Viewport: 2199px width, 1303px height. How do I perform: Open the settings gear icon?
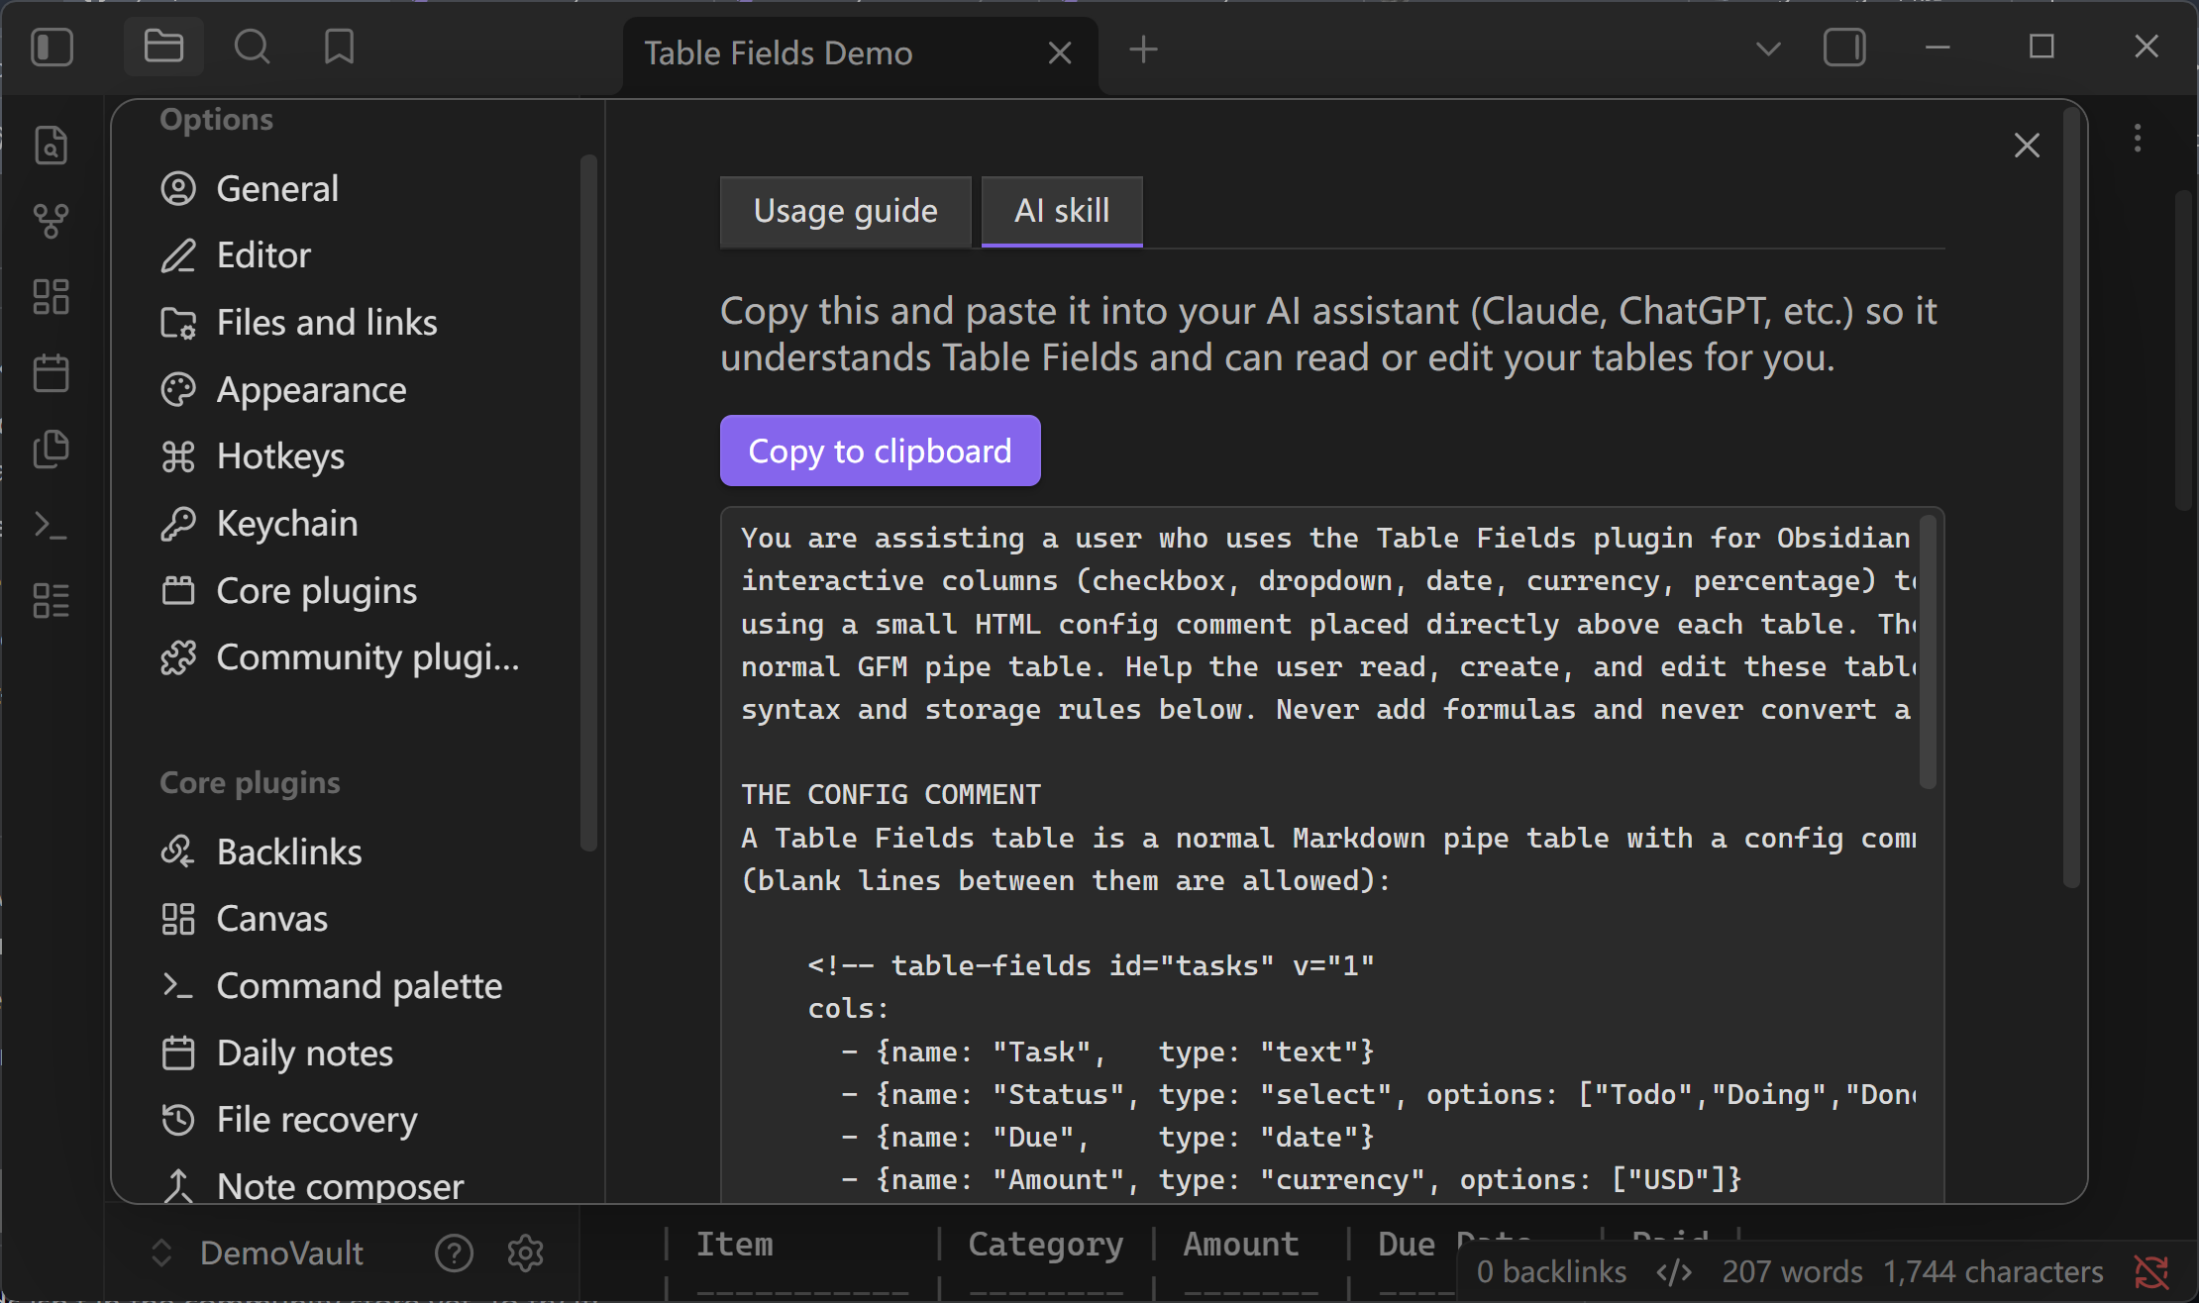point(526,1253)
